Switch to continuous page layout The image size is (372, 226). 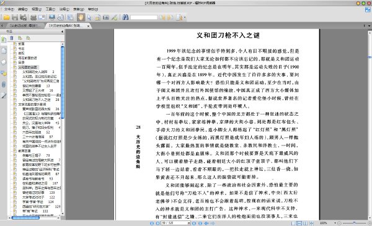click(x=299, y=223)
